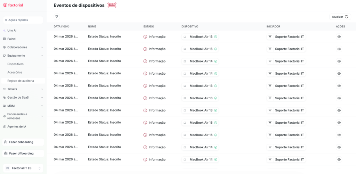Expand the Gestão de SaaS submenu

point(42,98)
